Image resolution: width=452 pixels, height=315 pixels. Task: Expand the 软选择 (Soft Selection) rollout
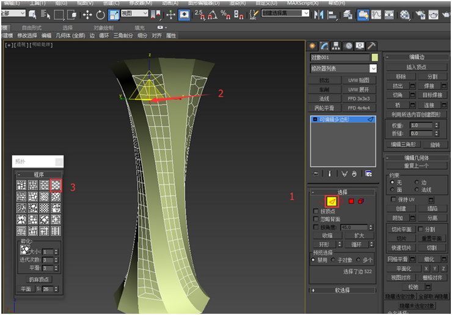pos(343,290)
